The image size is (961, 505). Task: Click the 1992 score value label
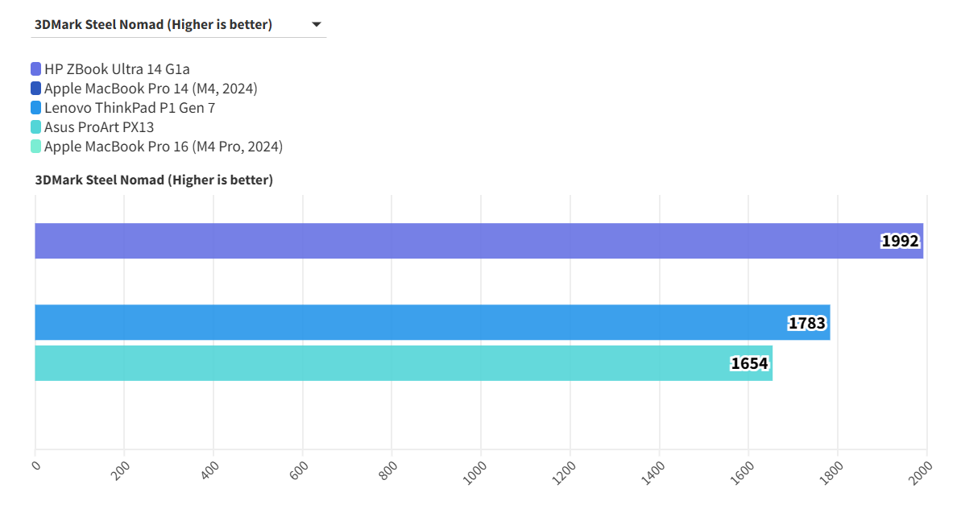coord(900,241)
